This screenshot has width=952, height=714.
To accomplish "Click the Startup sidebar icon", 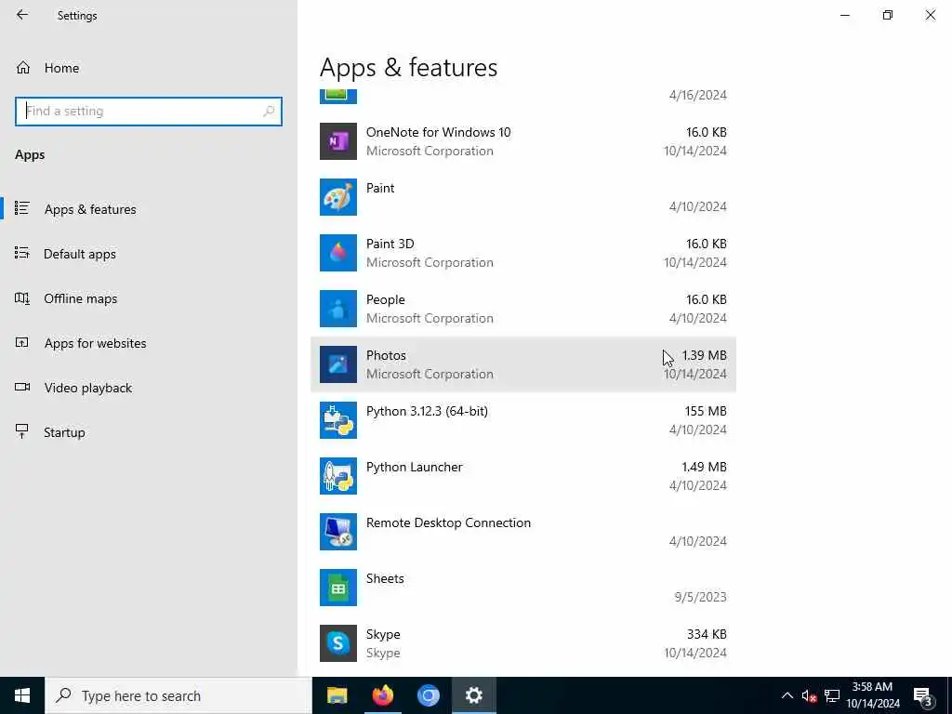I will 22,431.
